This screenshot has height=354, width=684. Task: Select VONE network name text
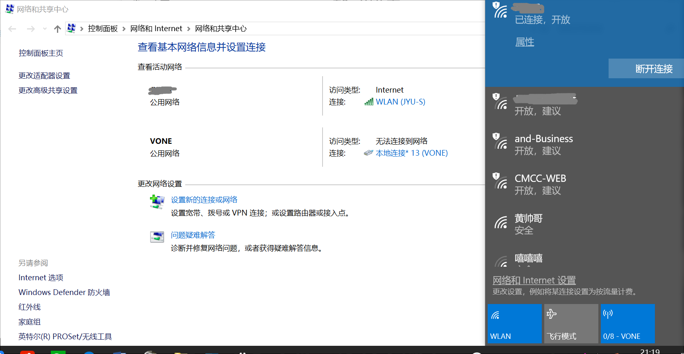coord(161,141)
